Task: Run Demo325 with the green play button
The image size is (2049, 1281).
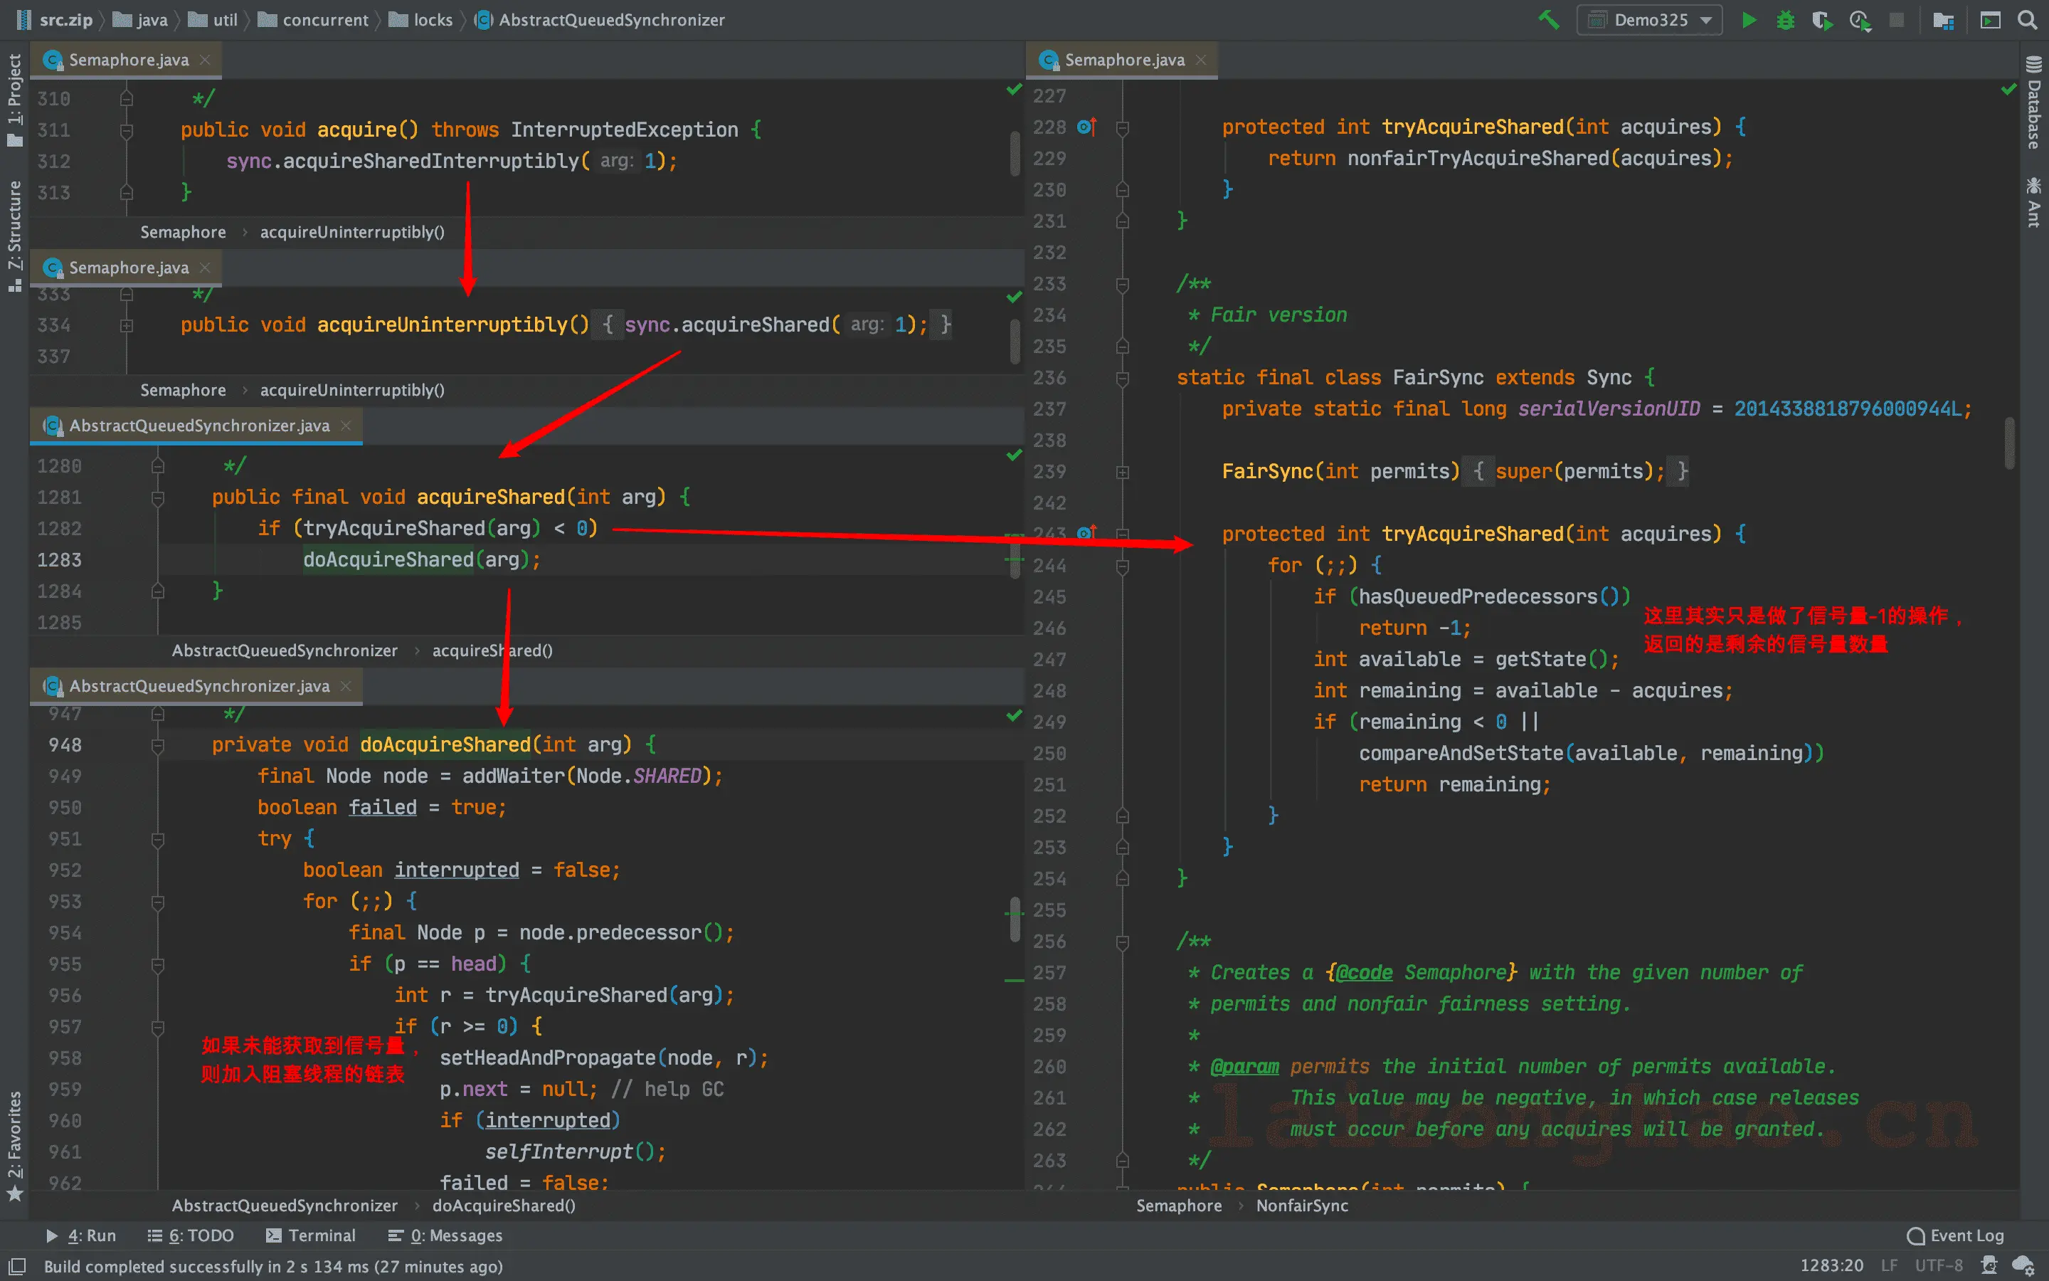Action: coord(1749,19)
